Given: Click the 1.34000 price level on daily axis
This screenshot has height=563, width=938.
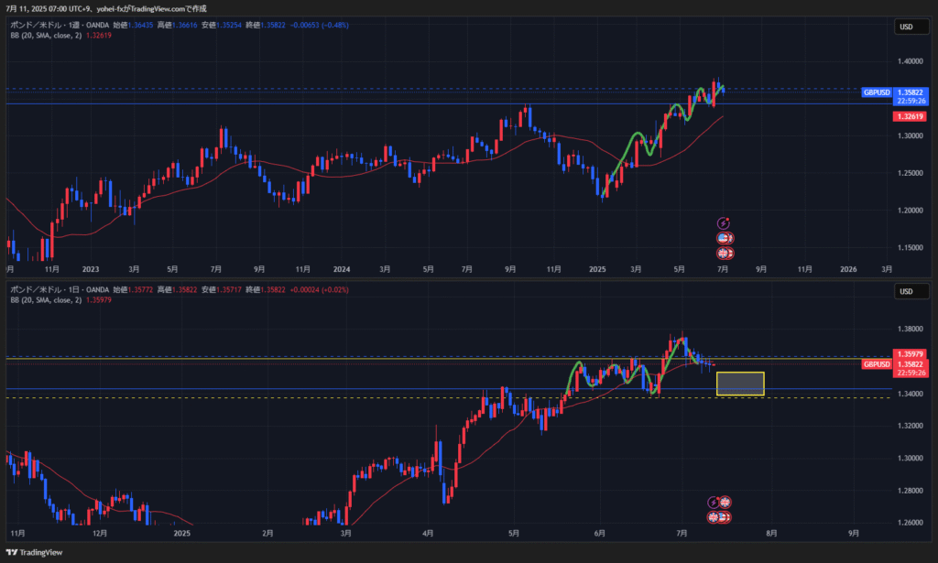Looking at the screenshot, I should point(910,394).
